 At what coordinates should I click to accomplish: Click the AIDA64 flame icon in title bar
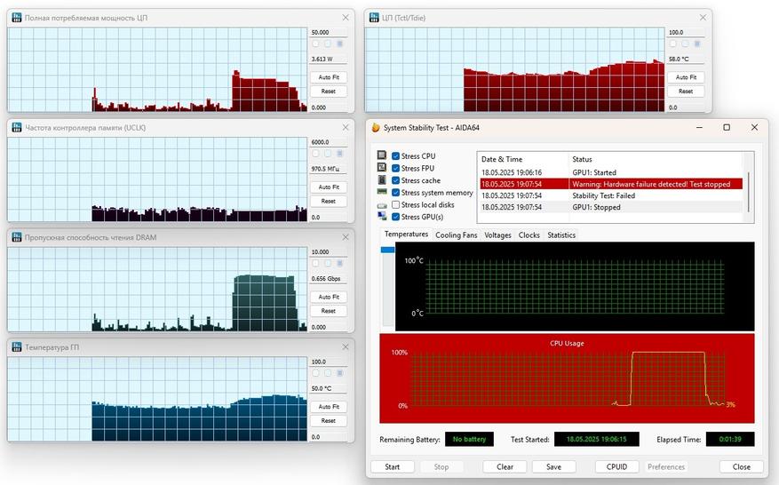coord(376,128)
